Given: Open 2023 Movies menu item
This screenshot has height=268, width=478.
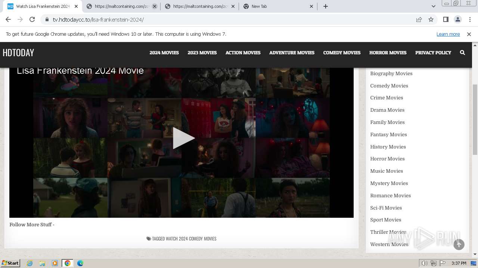Looking at the screenshot, I should click(x=202, y=52).
